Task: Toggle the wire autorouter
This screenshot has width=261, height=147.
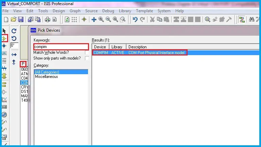Action: [242, 19]
